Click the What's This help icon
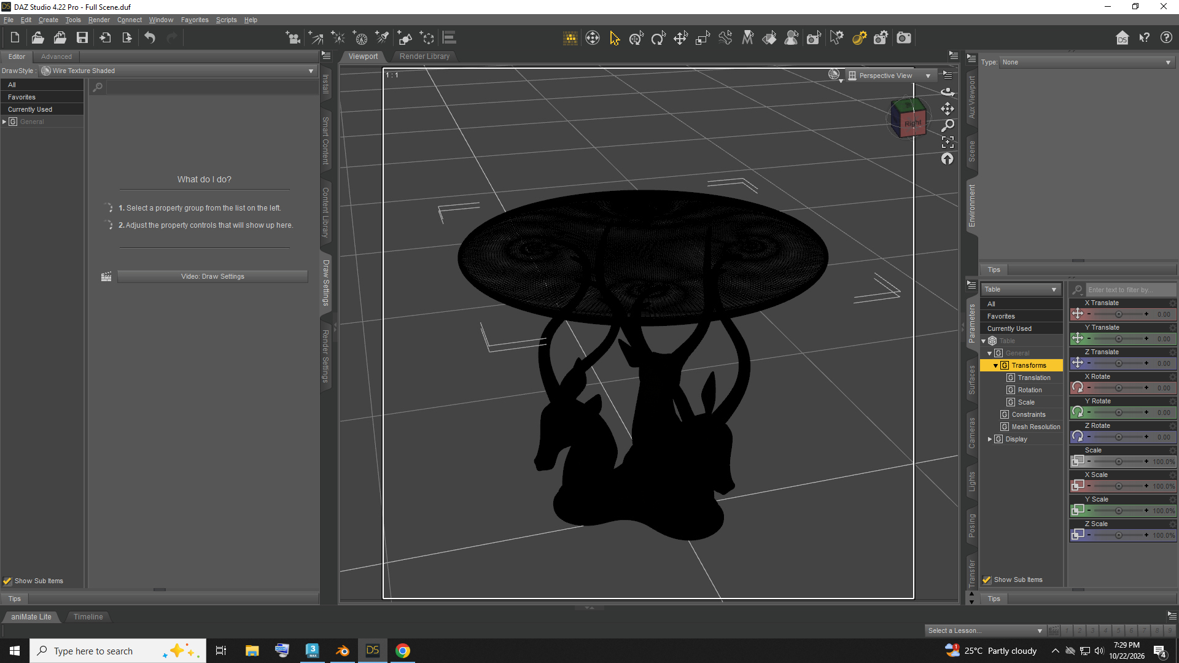The width and height of the screenshot is (1179, 663). tap(1144, 38)
